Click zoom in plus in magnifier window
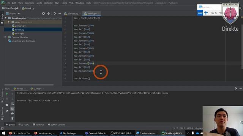 coord(206,12)
